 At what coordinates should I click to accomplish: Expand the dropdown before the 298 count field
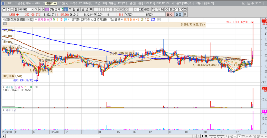pos(135,9)
